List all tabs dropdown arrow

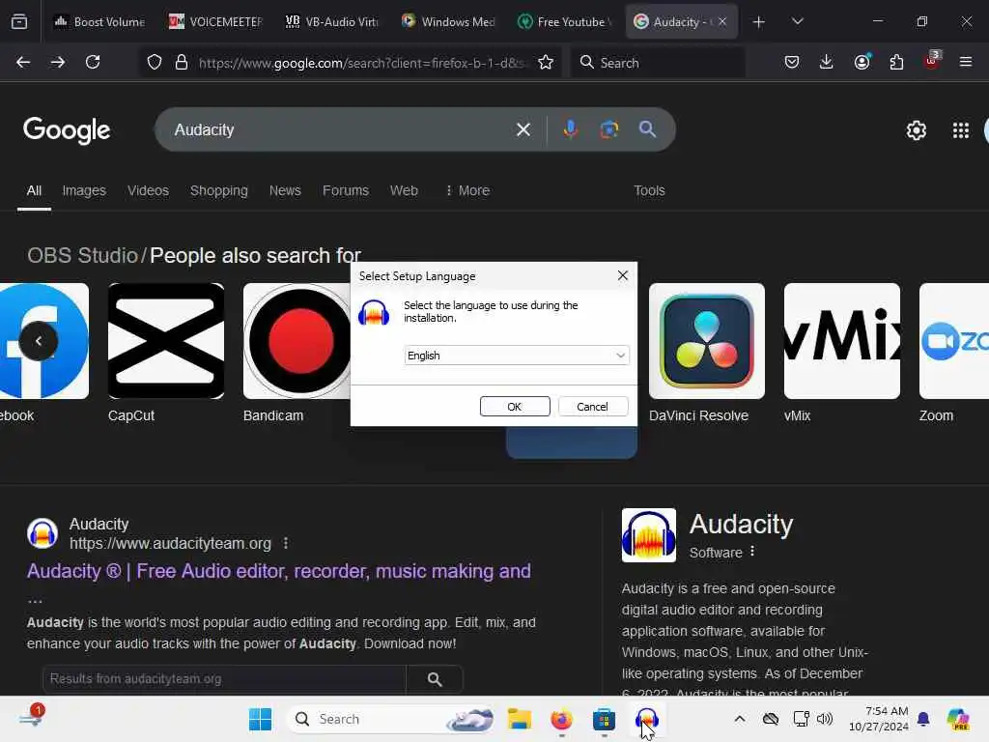pos(797,21)
